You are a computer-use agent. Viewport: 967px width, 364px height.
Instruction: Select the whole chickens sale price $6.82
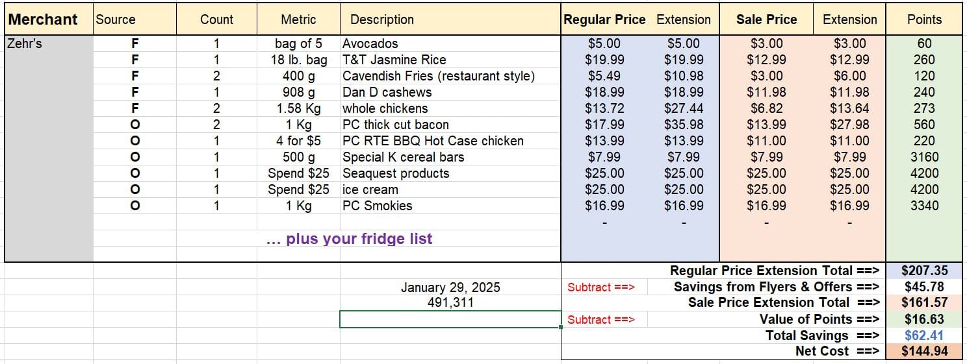(766, 108)
